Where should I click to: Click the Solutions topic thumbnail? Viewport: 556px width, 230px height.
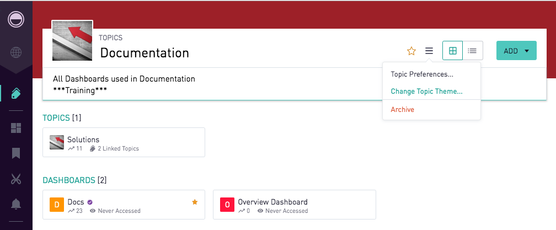[x=57, y=142]
